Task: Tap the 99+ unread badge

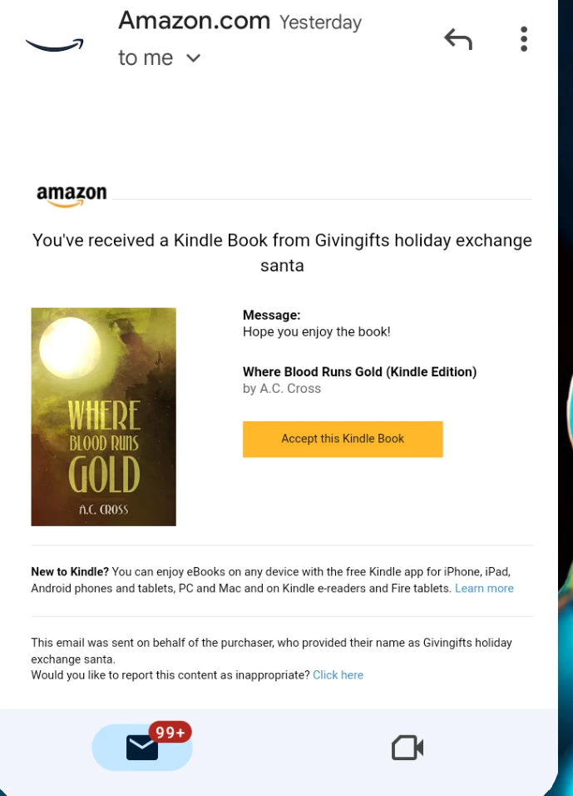Action: click(x=170, y=732)
